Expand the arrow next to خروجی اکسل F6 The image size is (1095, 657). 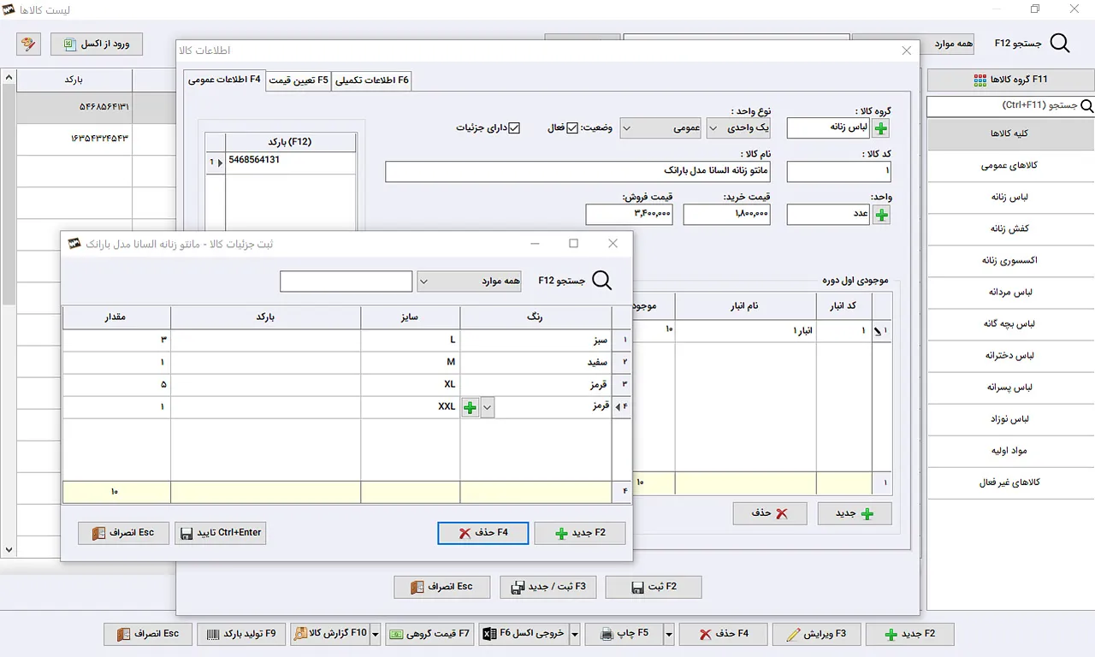coord(575,634)
